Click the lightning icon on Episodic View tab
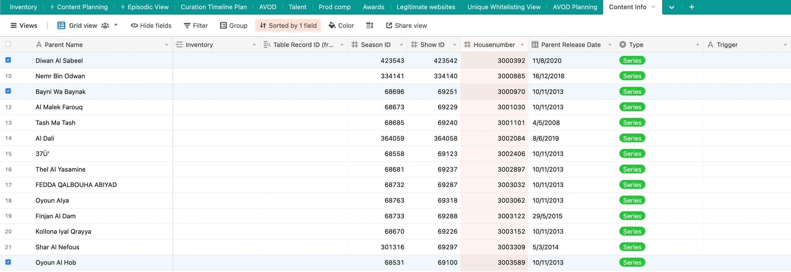This screenshot has height=272, width=791. pos(123,7)
